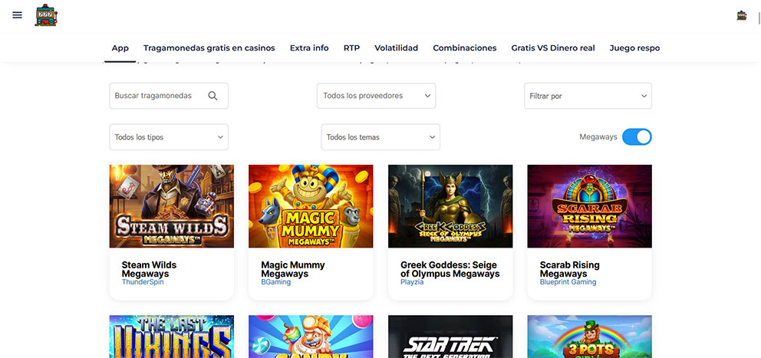Open Gratis VS Dinero real tab
Viewport: 761px width, 358px height.
coord(552,48)
